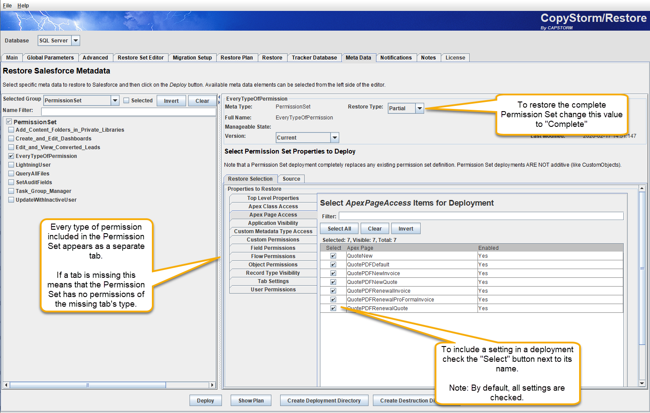
Task: Select Field Permissions properties
Action: tap(273, 248)
